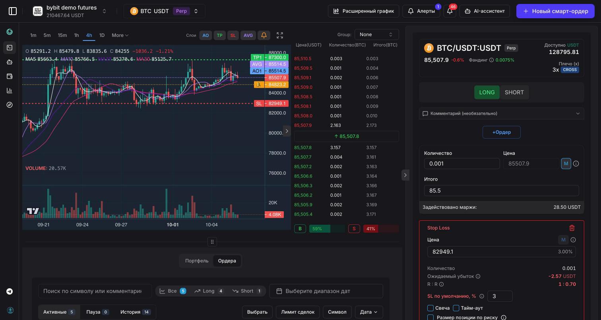Toggle the AVG chart layer
Image resolution: width=601 pixels, height=320 pixels.
(x=248, y=35)
